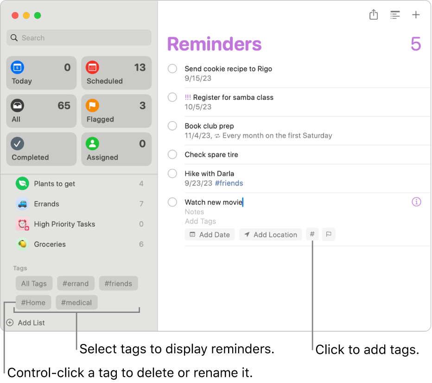
Task: Click the #friends link under Hike with Darla
Action: [x=229, y=183]
